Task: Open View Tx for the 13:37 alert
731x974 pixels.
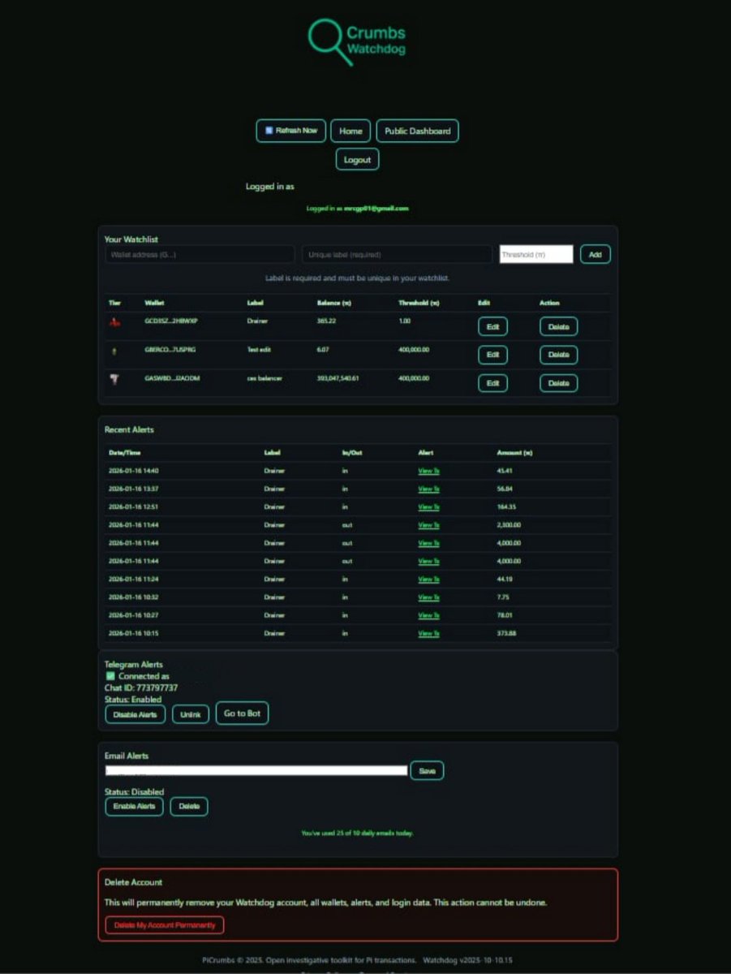Action: pyautogui.click(x=428, y=489)
